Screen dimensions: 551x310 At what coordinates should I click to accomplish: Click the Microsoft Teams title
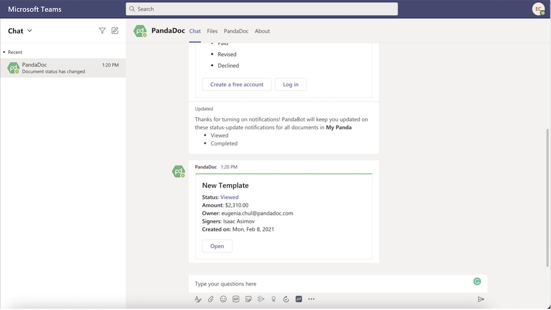click(x=35, y=9)
